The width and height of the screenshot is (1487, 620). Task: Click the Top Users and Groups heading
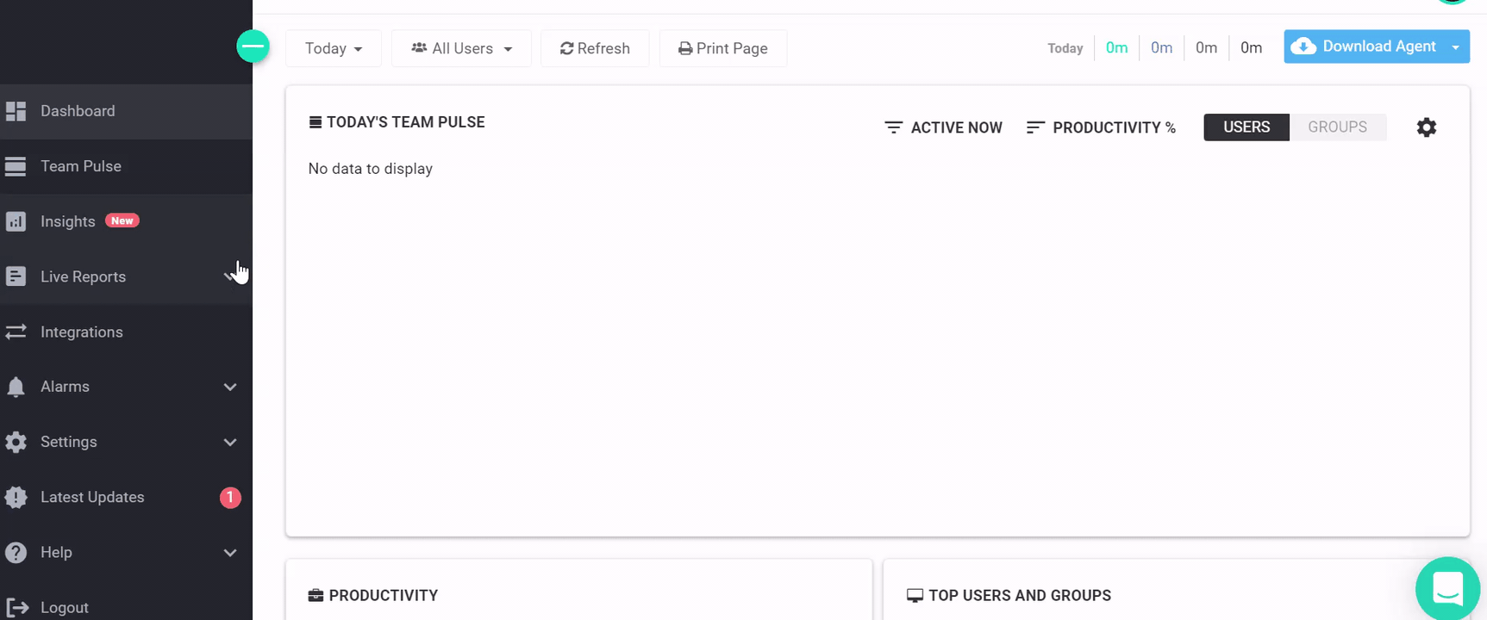pyautogui.click(x=1020, y=595)
